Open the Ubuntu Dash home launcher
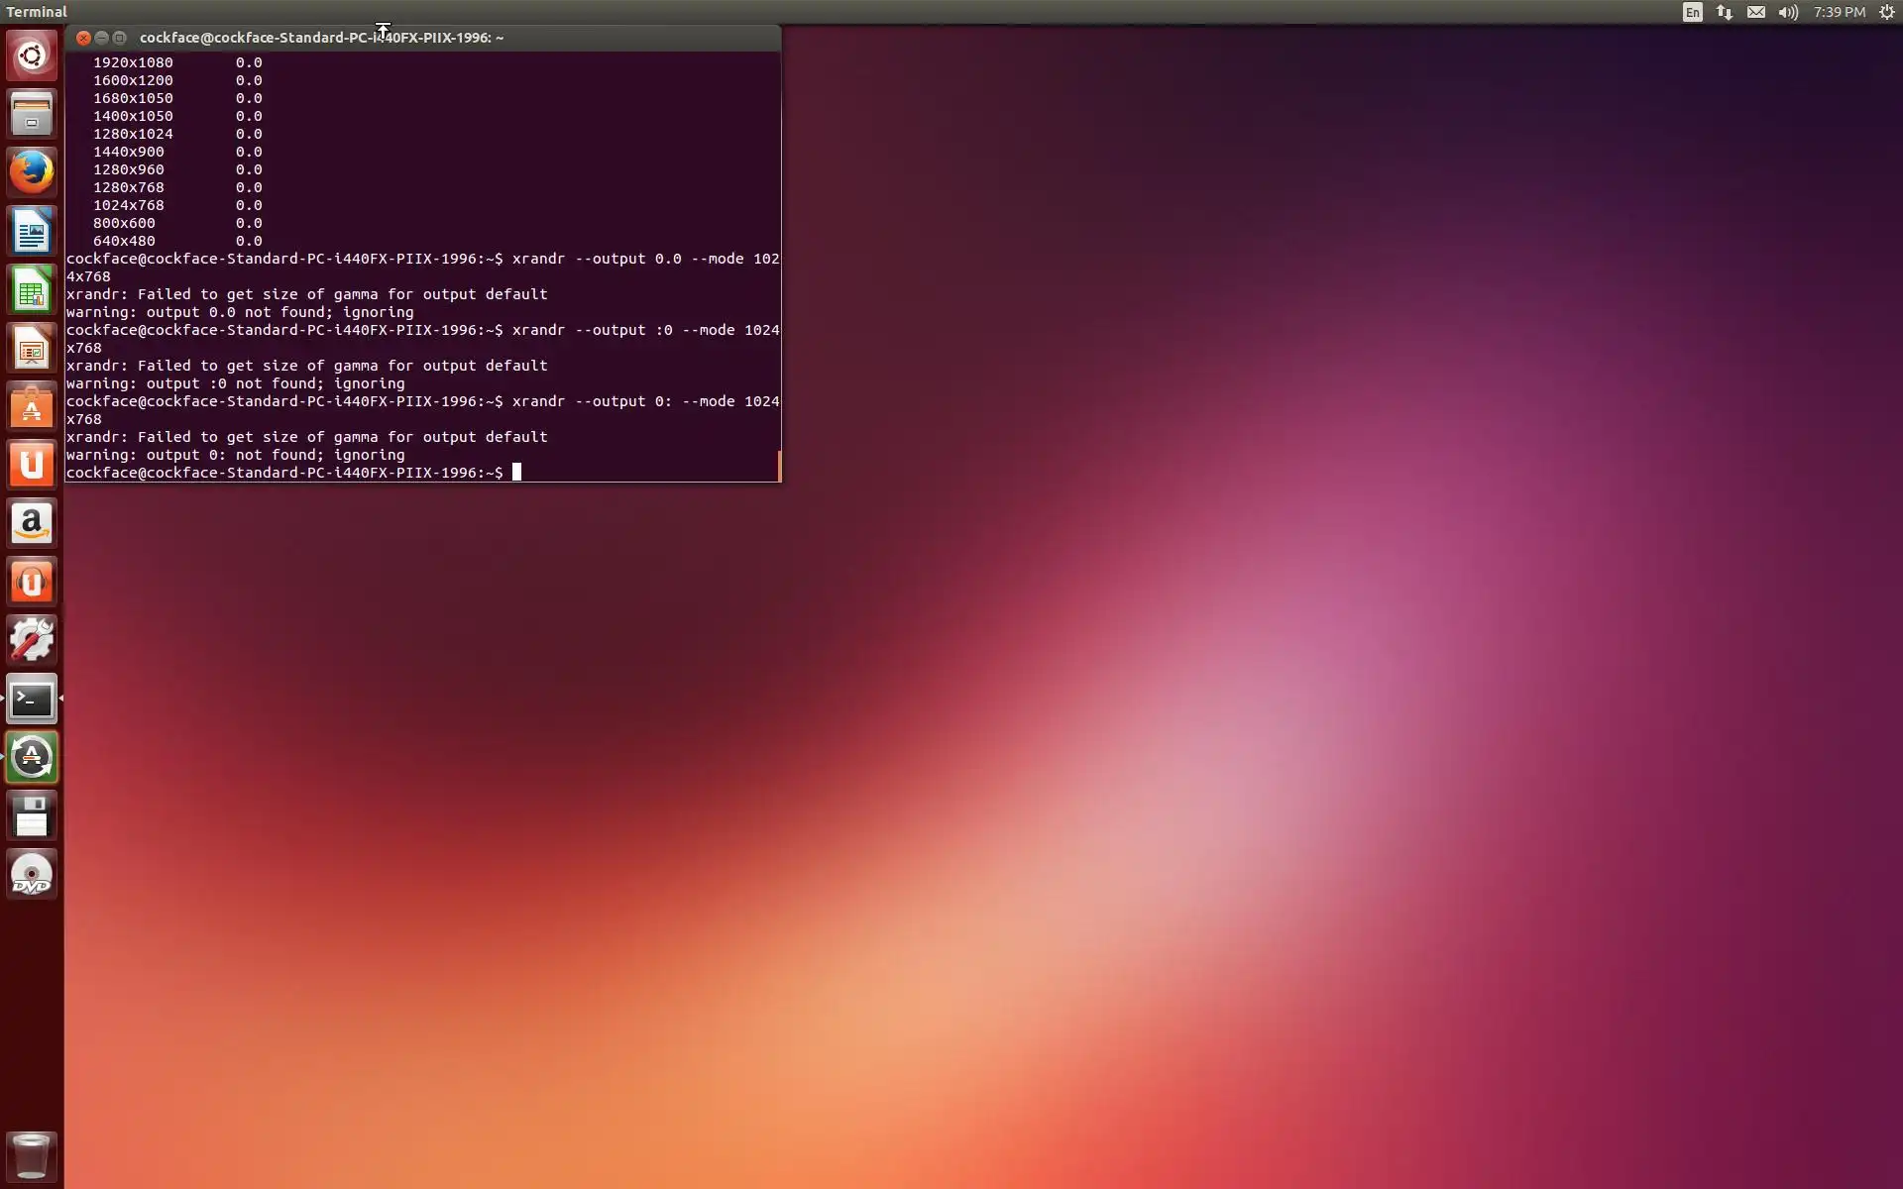This screenshot has width=1903, height=1189. tap(32, 54)
